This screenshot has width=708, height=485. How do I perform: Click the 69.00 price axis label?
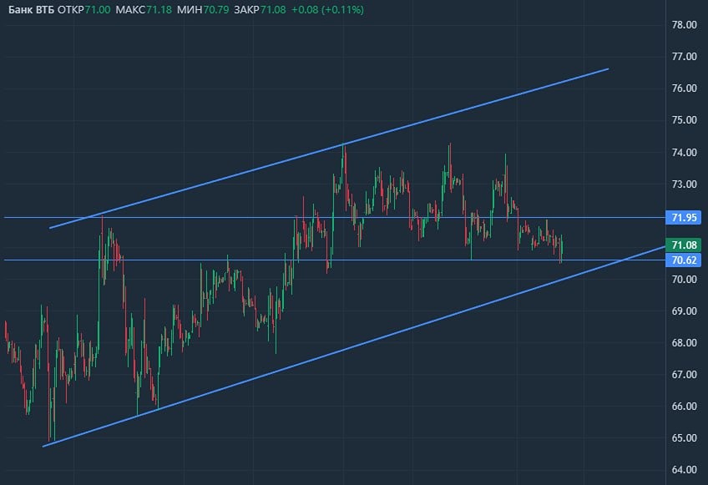(684, 311)
